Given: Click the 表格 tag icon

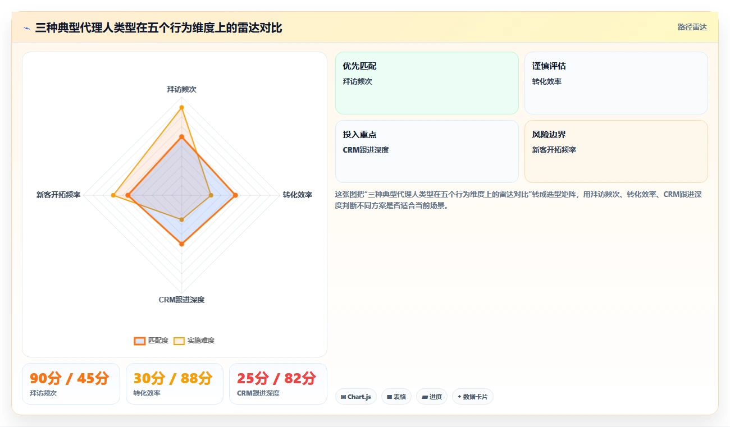Looking at the screenshot, I should (389, 397).
